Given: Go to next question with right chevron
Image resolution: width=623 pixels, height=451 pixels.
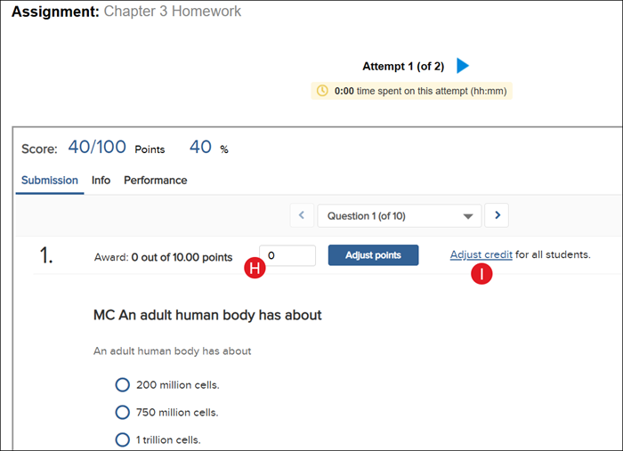Looking at the screenshot, I should coord(497,215).
